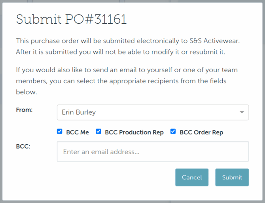Uncheck the BCC Me checkbox
This screenshot has height=203, width=265.
pyautogui.click(x=60, y=132)
